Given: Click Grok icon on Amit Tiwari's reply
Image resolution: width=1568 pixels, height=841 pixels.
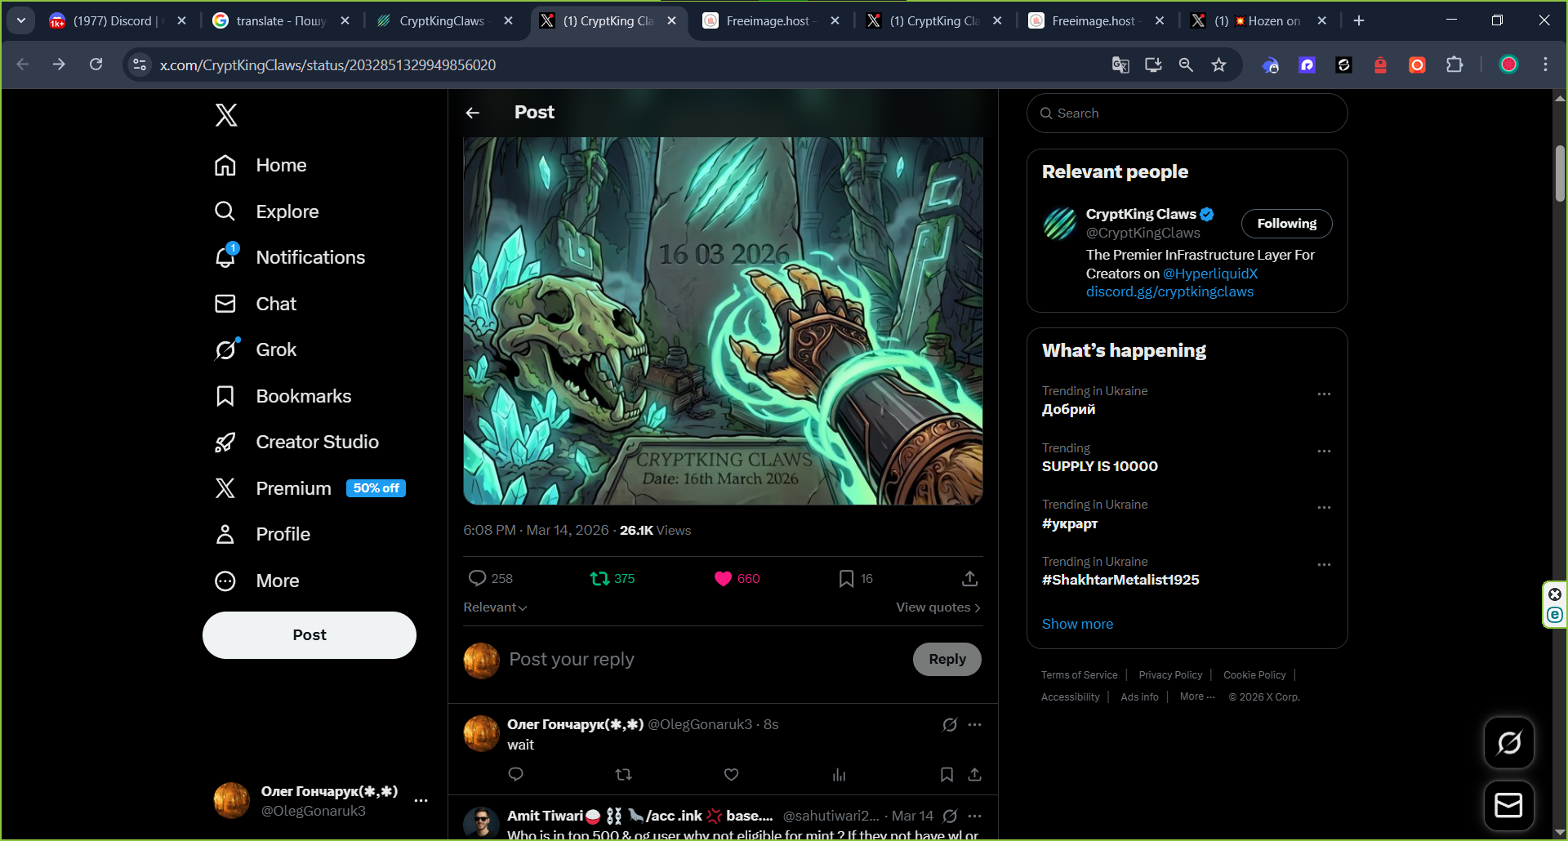Looking at the screenshot, I should (950, 816).
